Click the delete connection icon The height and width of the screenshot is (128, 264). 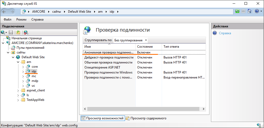click(26, 32)
